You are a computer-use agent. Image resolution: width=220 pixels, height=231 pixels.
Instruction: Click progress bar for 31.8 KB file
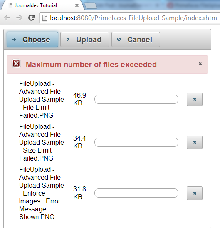tap(136, 193)
